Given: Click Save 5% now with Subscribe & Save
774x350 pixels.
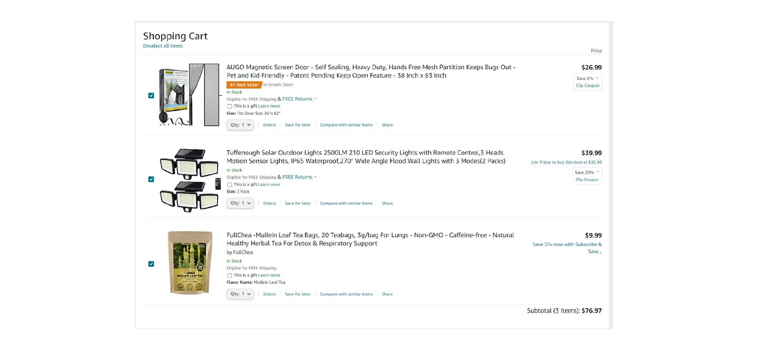Looking at the screenshot, I should (567, 248).
